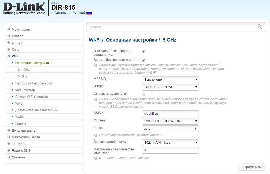Click the search magnifier icon
The width and height of the screenshot is (270, 174).
click(260, 27)
